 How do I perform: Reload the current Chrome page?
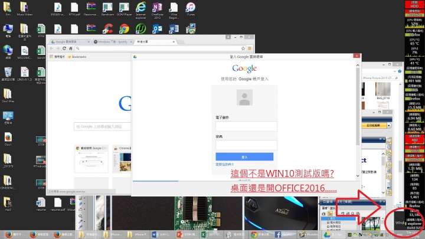tap(64, 48)
